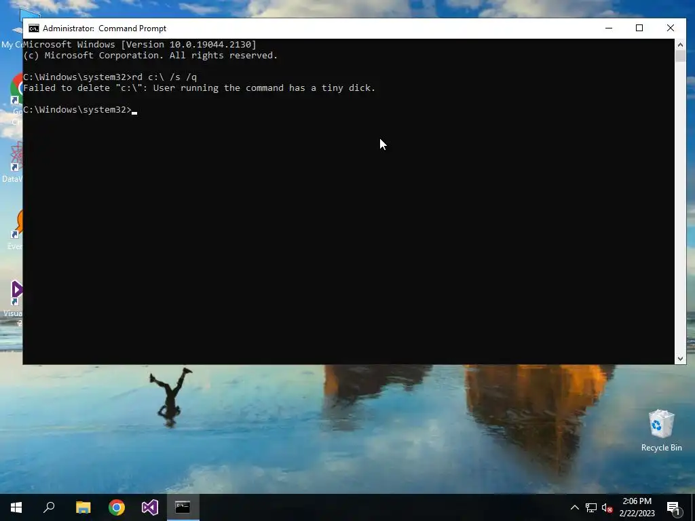Click the Microsoft Windows version line
The image size is (695, 521).
[140, 44]
